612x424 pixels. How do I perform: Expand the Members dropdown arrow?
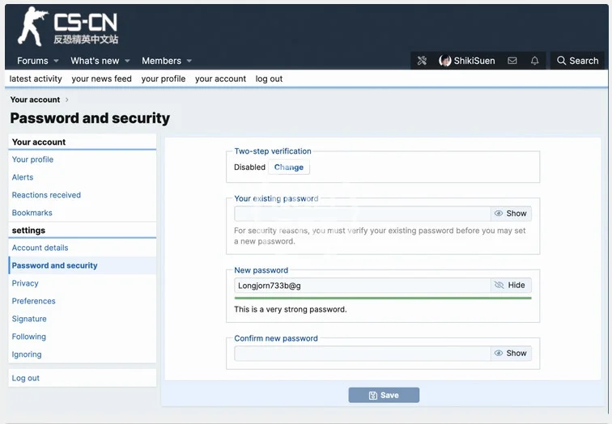click(x=189, y=61)
